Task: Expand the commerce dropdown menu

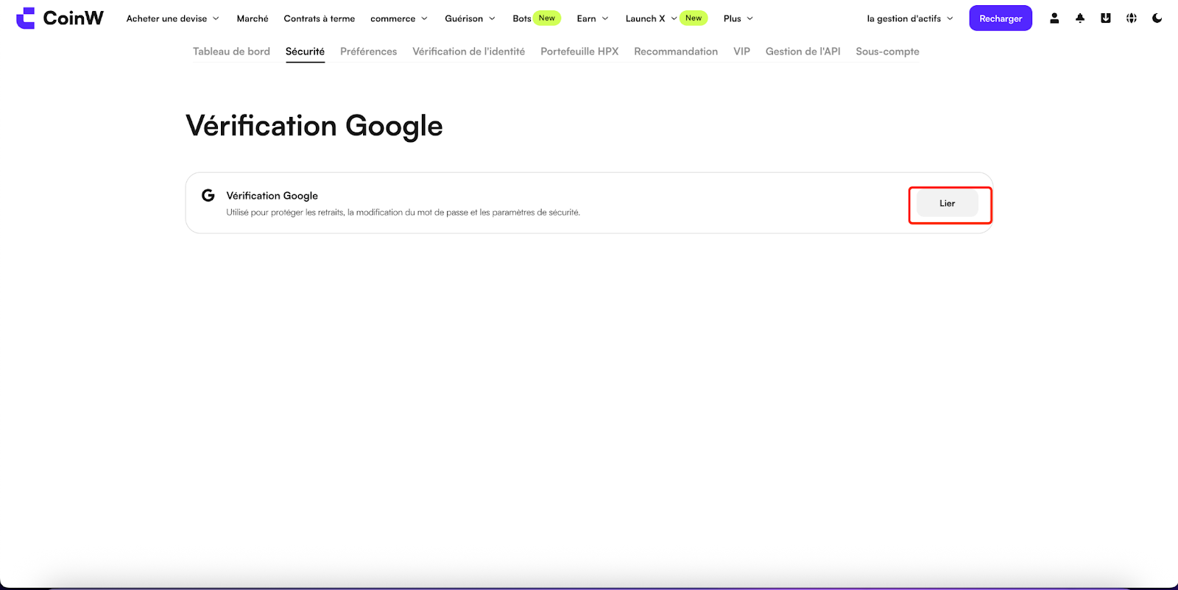Action: point(399,18)
